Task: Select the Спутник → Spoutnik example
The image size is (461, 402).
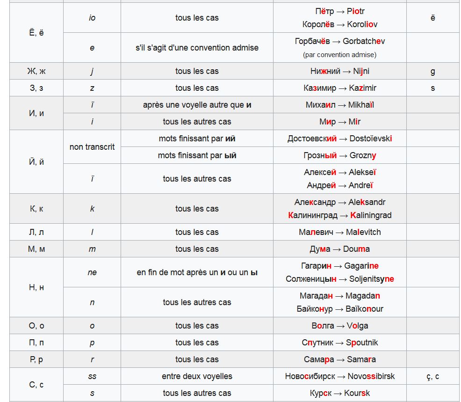Action: tap(339, 343)
